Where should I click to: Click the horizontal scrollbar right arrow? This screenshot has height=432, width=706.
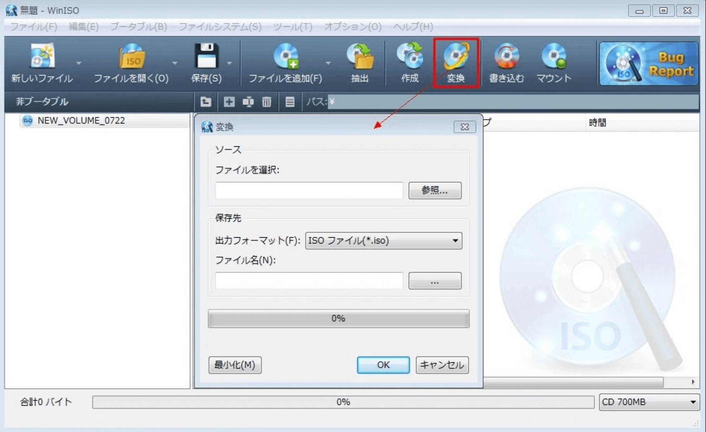(693, 382)
